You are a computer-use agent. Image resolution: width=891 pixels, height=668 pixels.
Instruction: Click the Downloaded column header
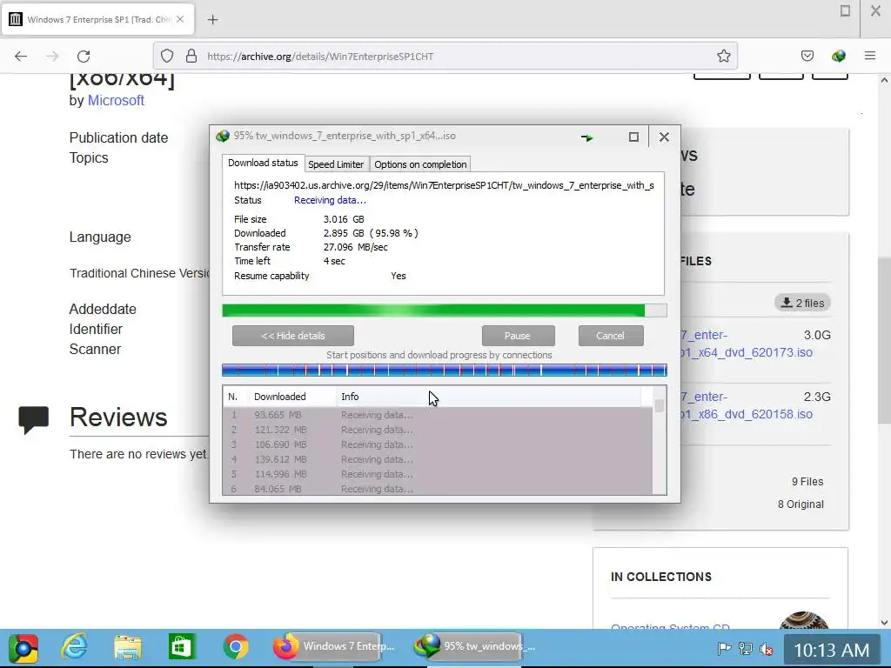click(x=292, y=397)
